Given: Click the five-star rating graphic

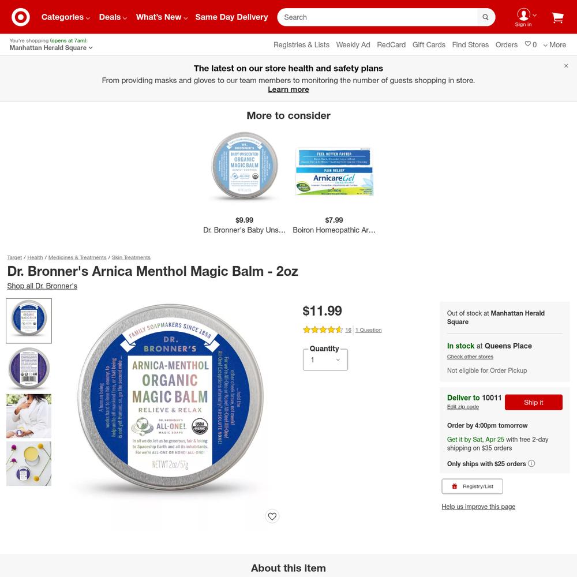Looking at the screenshot, I should click(x=323, y=329).
